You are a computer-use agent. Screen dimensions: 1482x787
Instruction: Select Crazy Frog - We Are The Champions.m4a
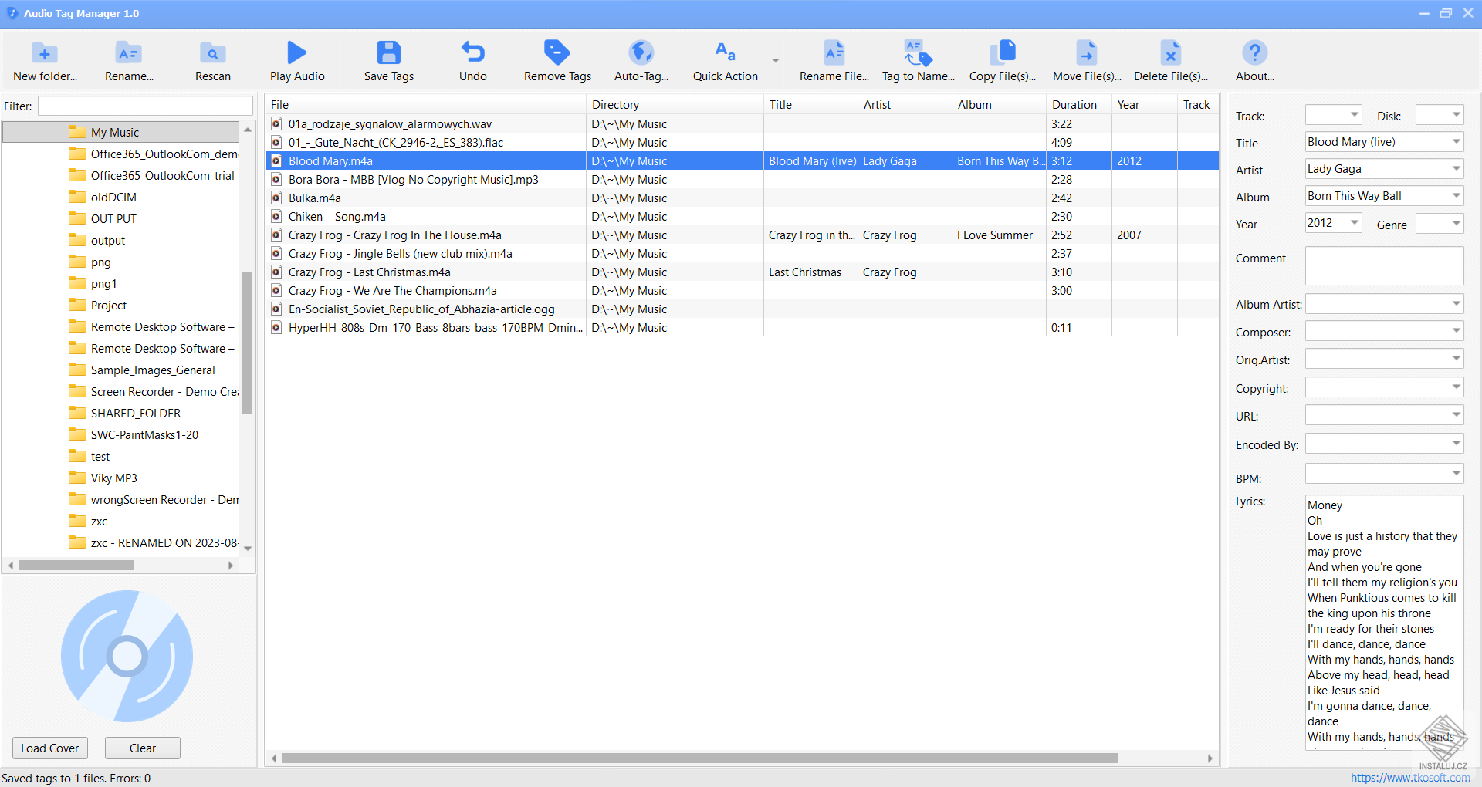(x=392, y=290)
